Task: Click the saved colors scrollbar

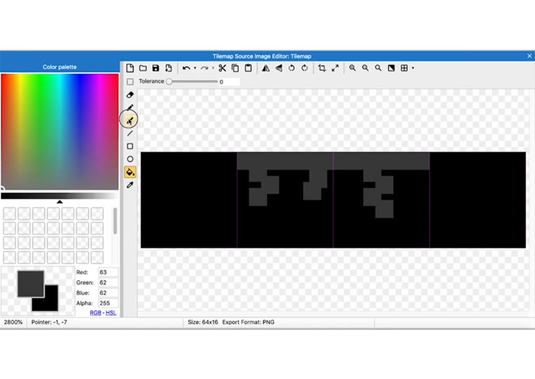Action: (x=115, y=221)
